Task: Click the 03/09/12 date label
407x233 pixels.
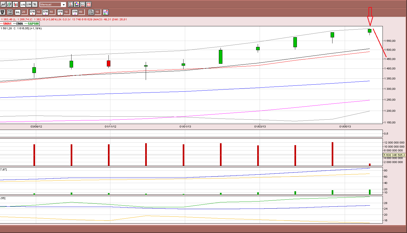Action: 36,127
